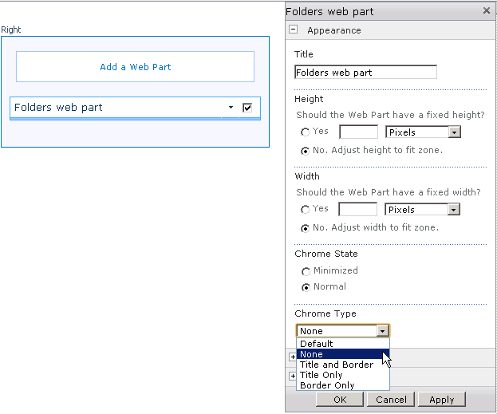Click Add a Web Part link
The width and height of the screenshot is (497, 414).
(x=136, y=67)
